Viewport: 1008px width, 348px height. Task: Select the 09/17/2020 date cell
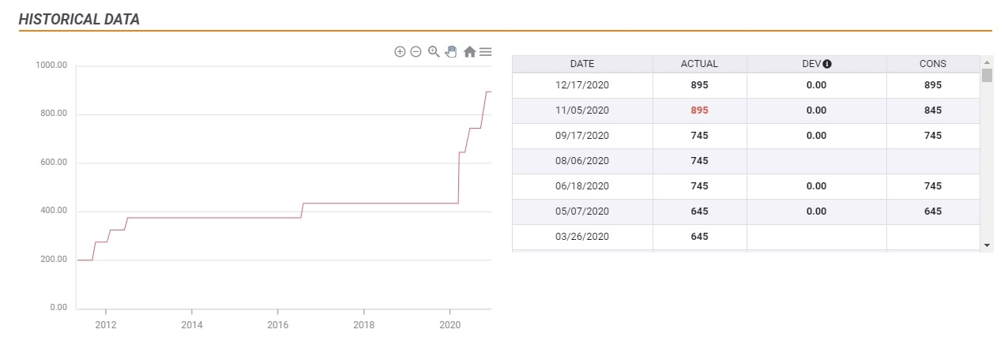click(x=582, y=136)
